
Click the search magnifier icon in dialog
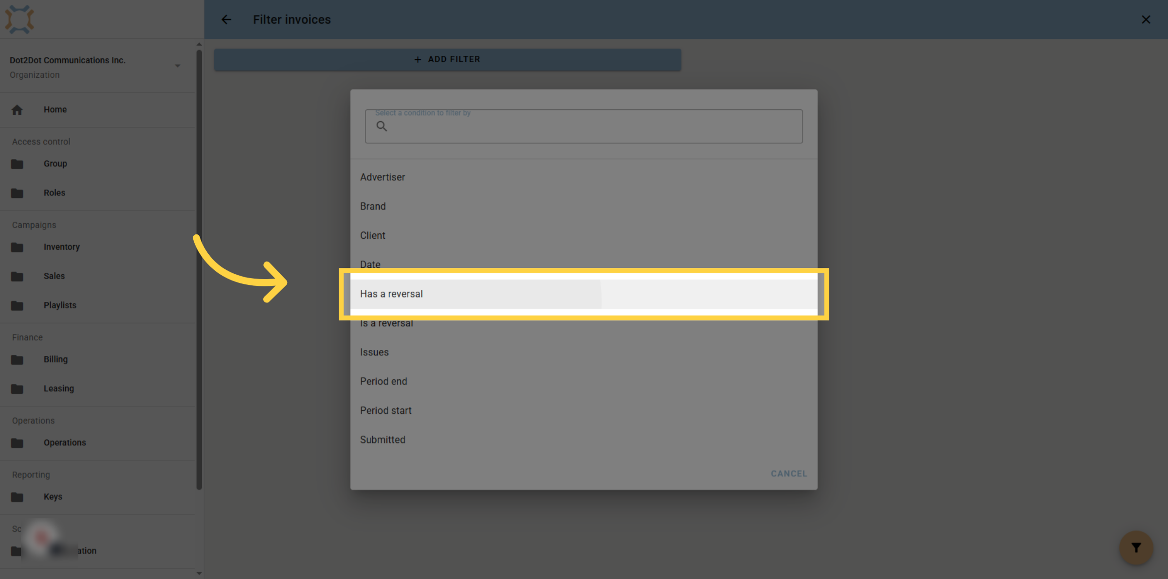[x=382, y=126]
